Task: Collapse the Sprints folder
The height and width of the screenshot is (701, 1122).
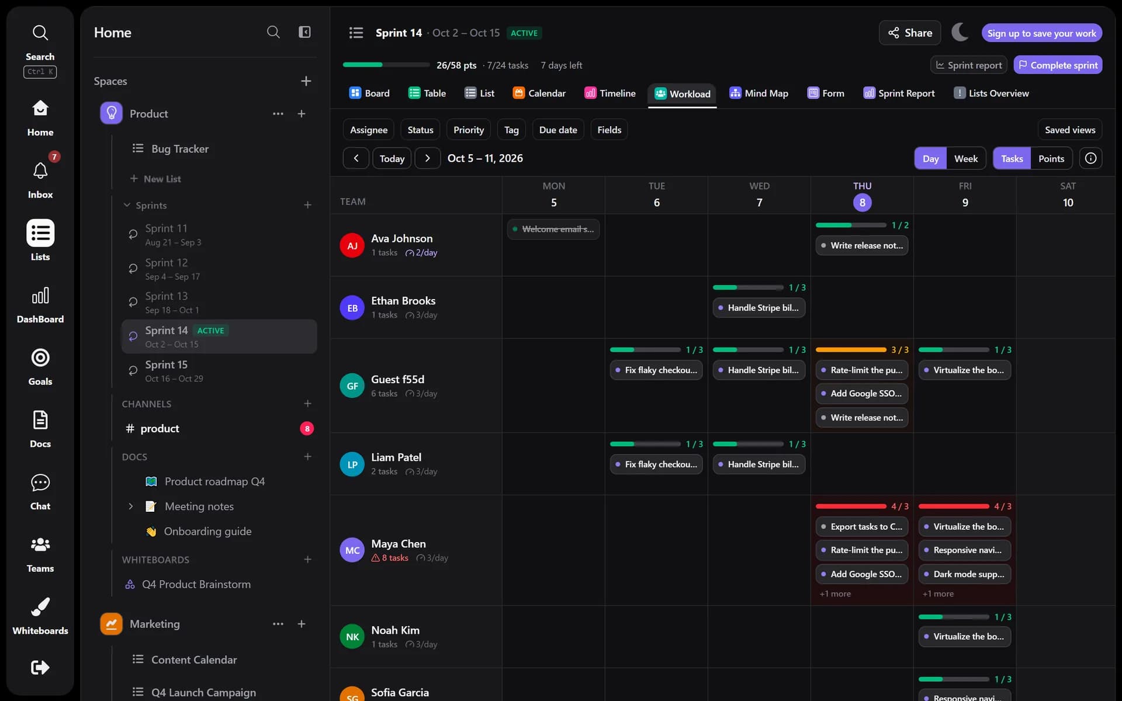Action: coord(127,205)
